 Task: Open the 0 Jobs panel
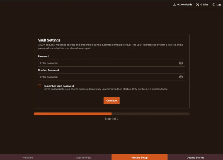202,4
